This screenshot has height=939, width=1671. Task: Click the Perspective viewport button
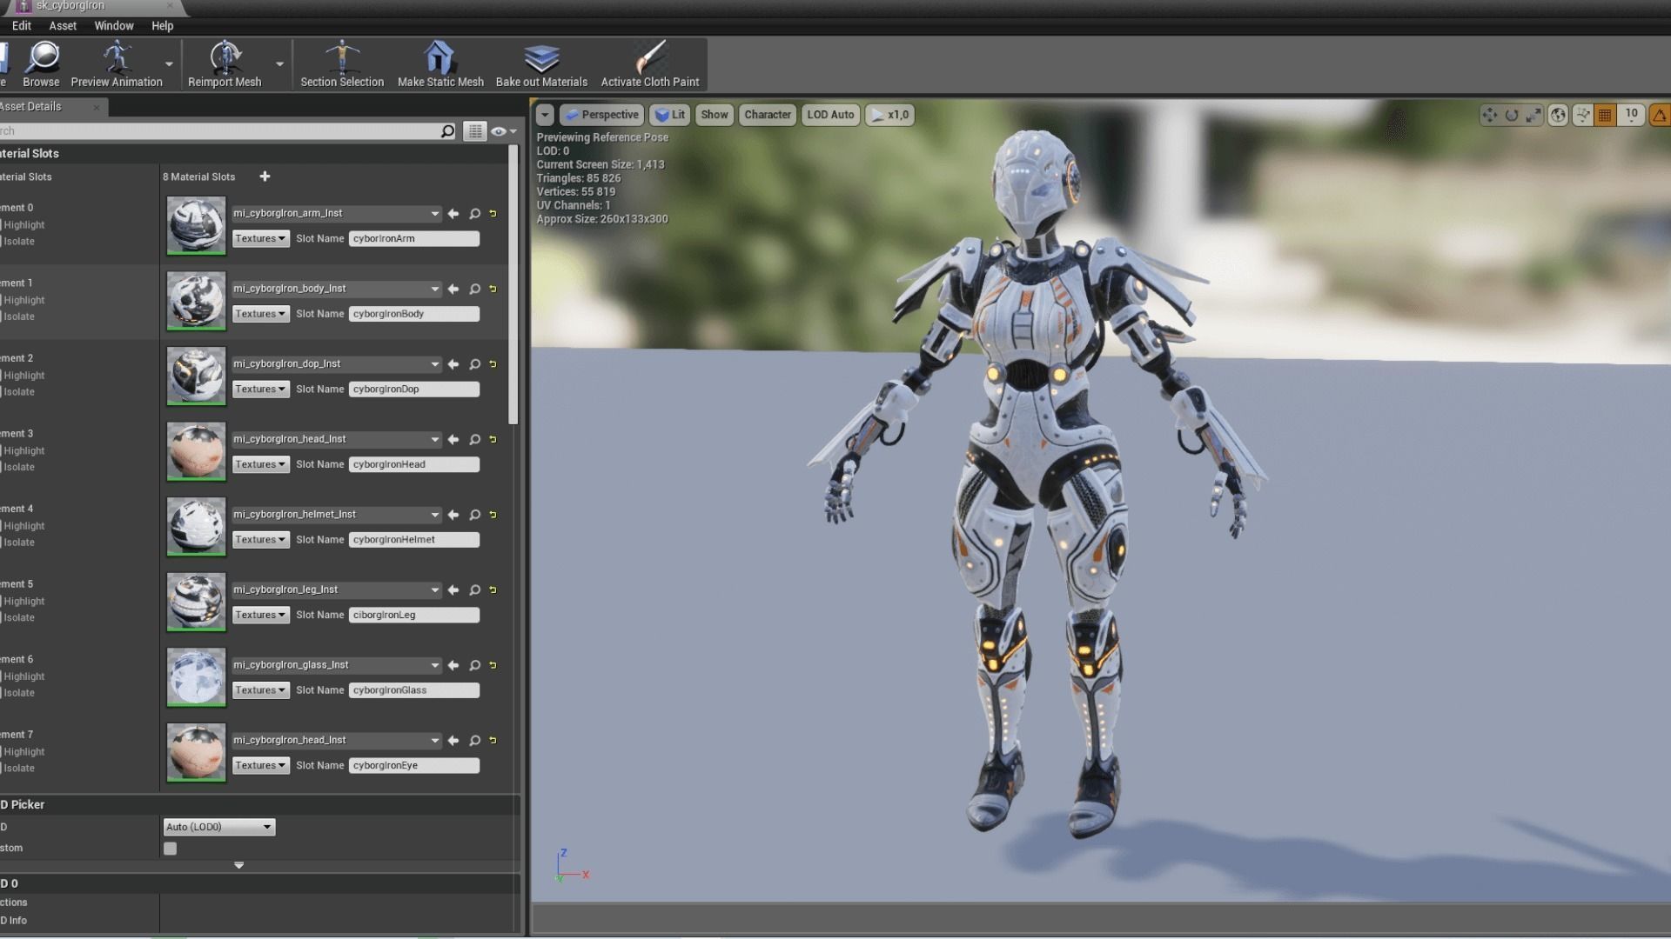601,115
